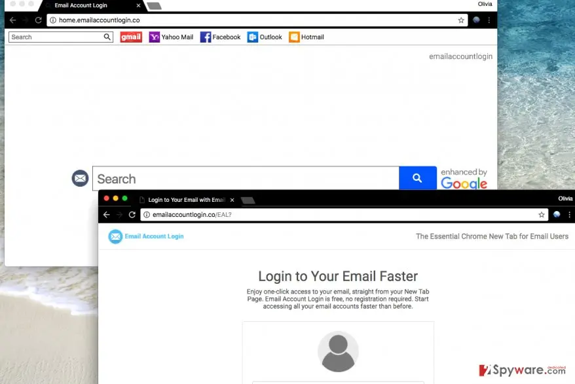Screen dimensions: 575x384
Task: Click the emailaccountlogin text at page top right
Action: pos(460,56)
